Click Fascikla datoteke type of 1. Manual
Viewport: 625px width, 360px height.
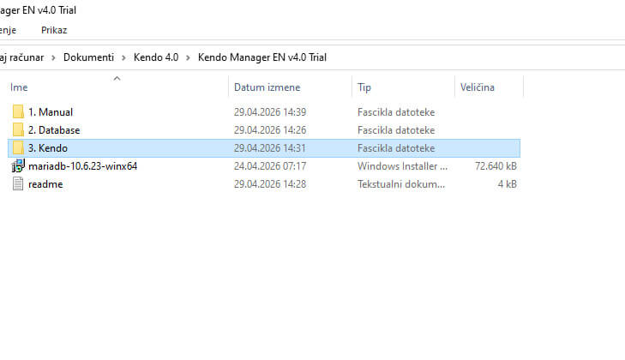pos(396,112)
